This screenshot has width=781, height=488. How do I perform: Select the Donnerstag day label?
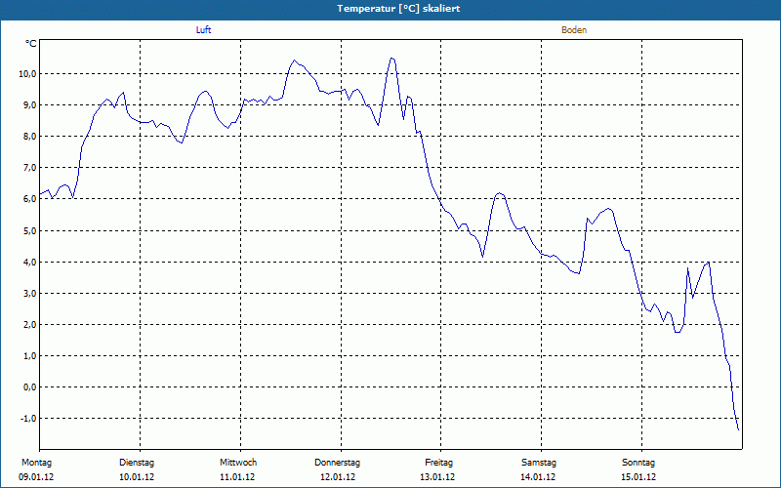(x=337, y=463)
